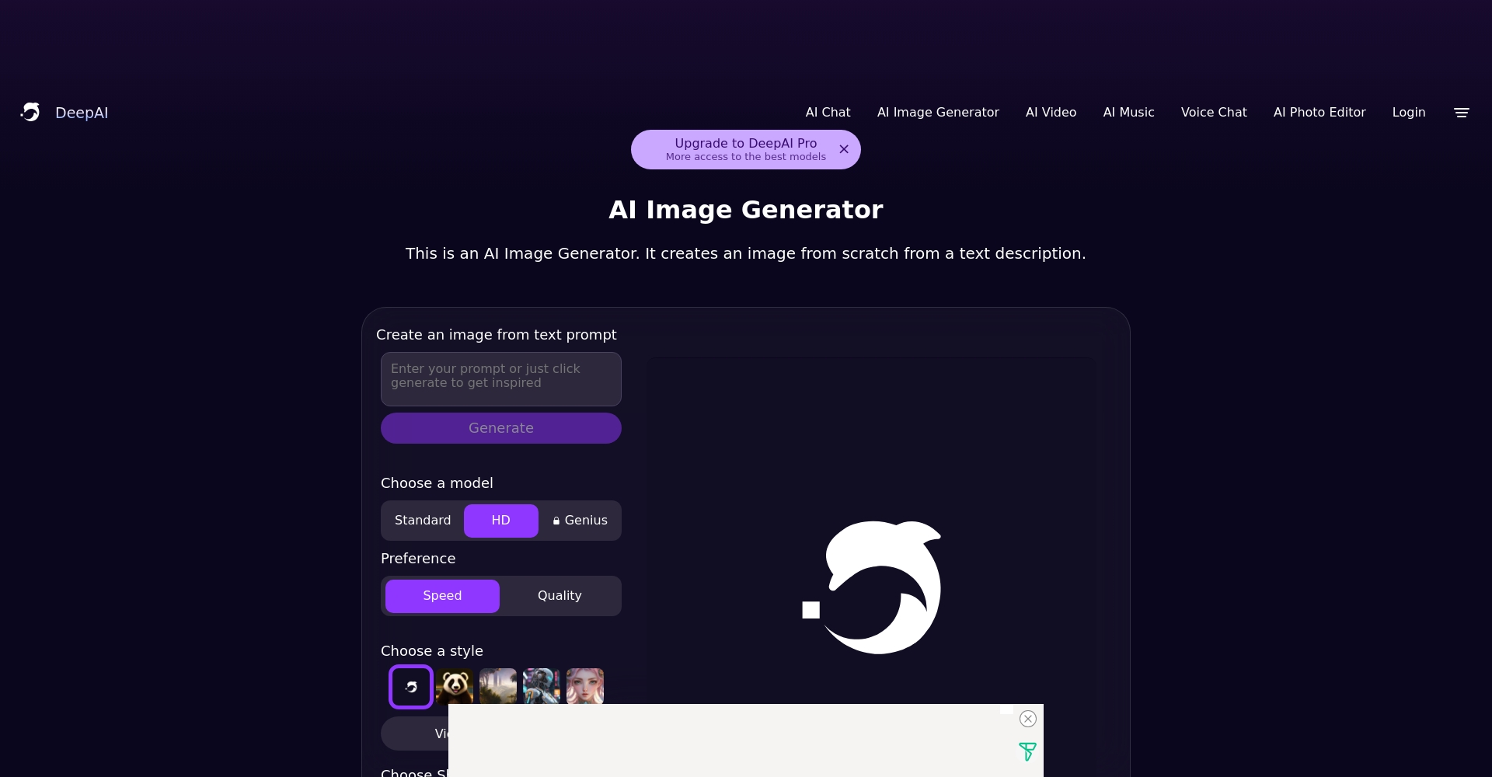Image resolution: width=1492 pixels, height=777 pixels.
Task: Click the Login link
Action: 1409,113
